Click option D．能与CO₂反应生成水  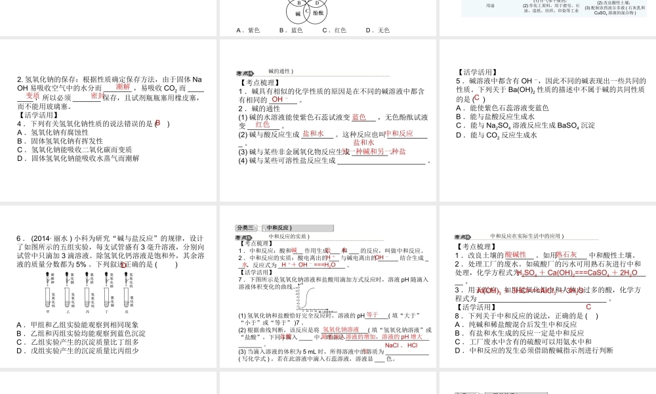click(x=496, y=135)
